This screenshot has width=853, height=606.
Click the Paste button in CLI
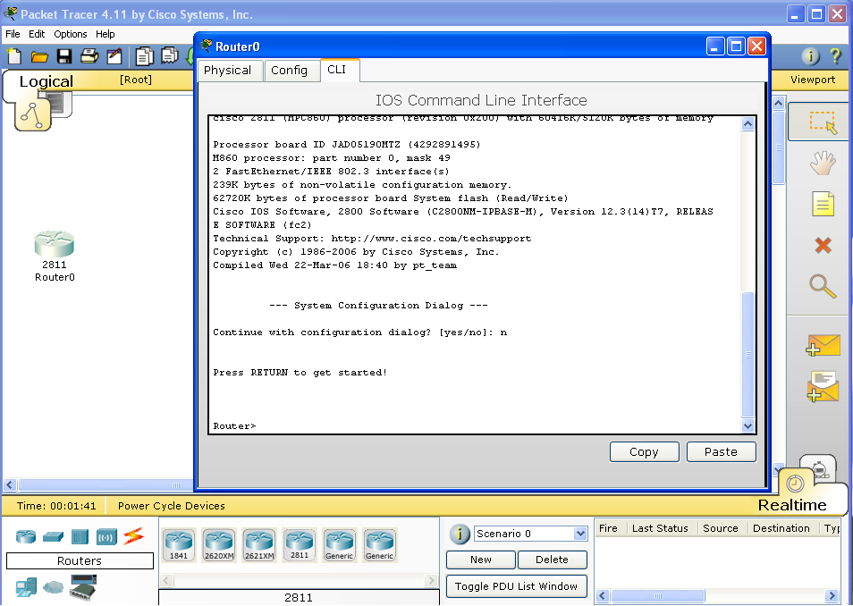coord(721,452)
